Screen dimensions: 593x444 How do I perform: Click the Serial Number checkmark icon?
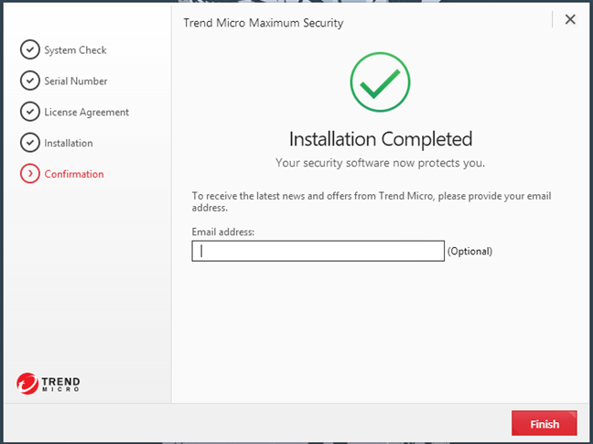point(30,81)
